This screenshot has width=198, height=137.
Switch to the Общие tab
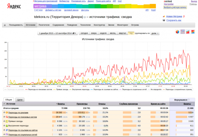pos(9,100)
